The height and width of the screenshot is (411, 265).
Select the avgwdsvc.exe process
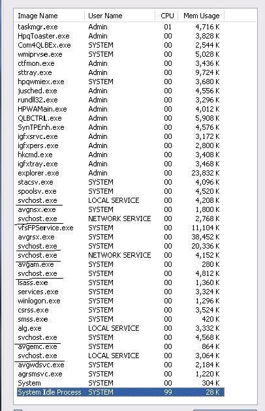(x=121, y=365)
